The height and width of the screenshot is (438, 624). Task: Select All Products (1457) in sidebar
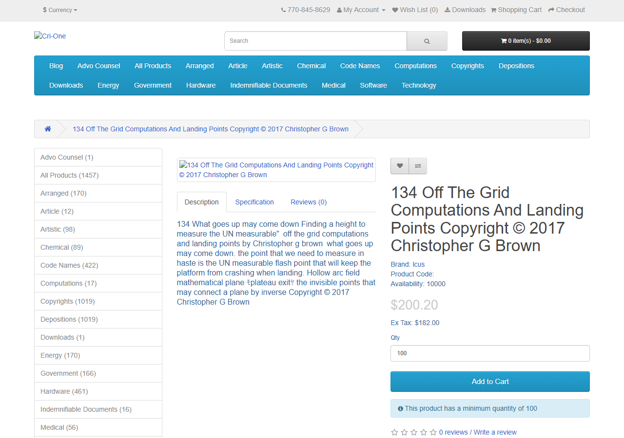click(98, 175)
